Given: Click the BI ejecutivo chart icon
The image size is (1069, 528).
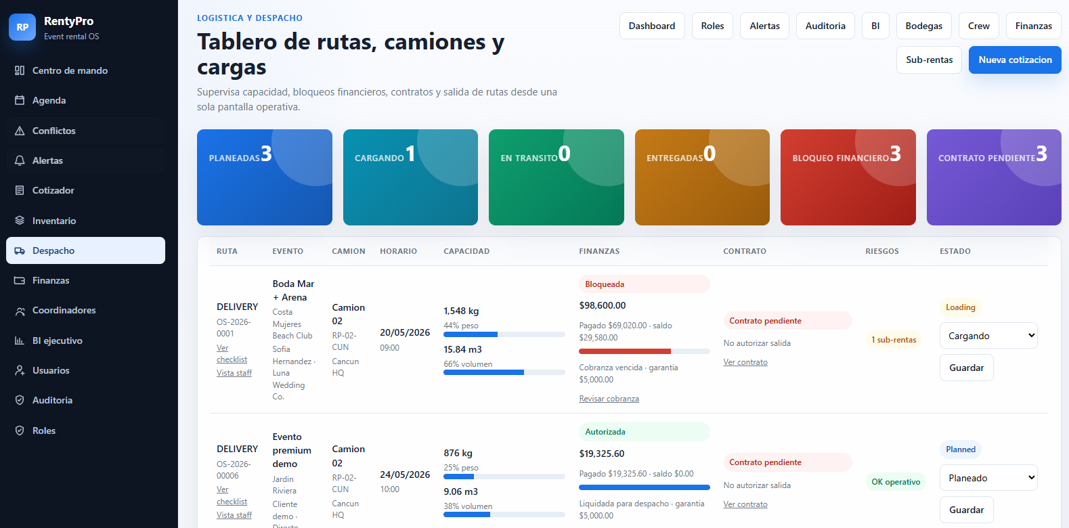Looking at the screenshot, I should (x=20, y=340).
